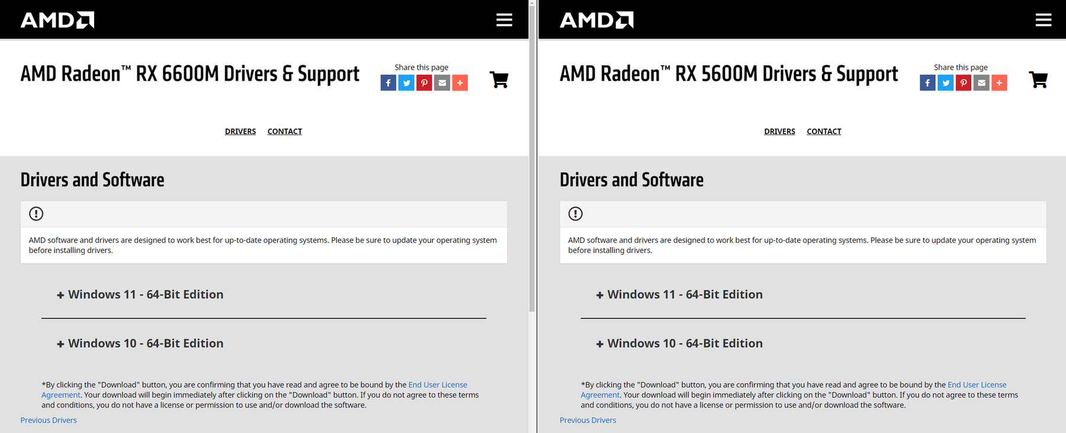This screenshot has width=1066, height=433.
Task: Select CONTACT tab on RX 5600M page
Action: click(x=824, y=131)
